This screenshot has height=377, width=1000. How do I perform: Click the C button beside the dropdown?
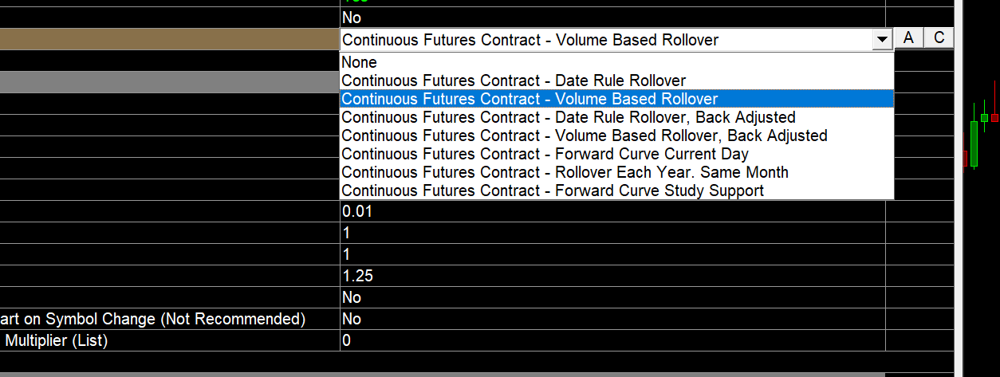point(939,38)
